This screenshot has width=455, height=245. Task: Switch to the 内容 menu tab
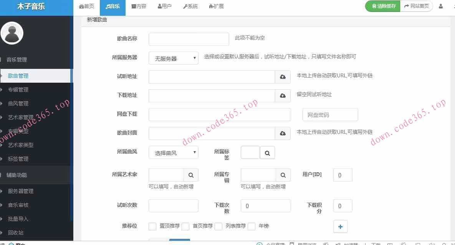coord(139,6)
